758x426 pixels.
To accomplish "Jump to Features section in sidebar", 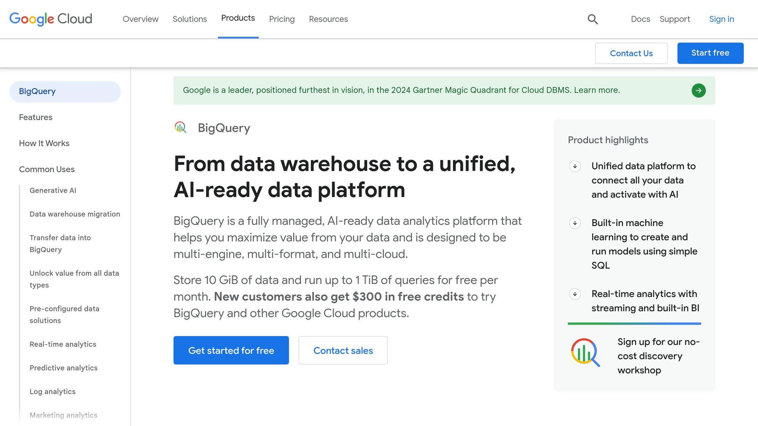I will tap(36, 117).
